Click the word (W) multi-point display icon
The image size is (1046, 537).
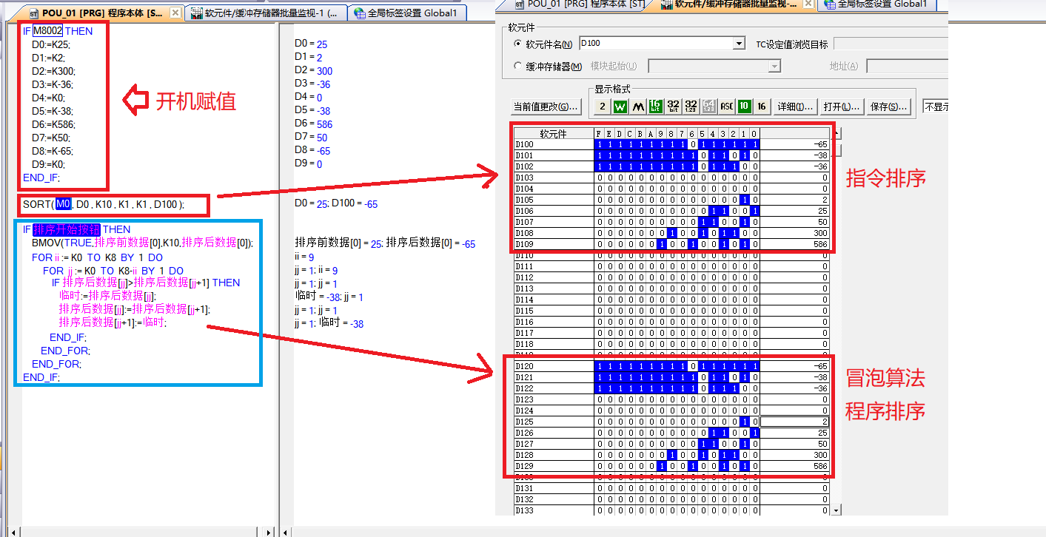[620, 107]
